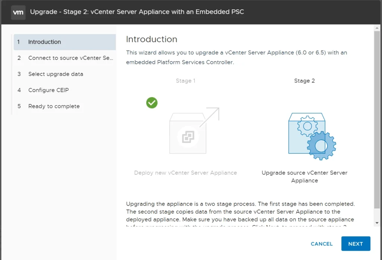
Task: Click the Deploy new vCenter Server Appliance caption
Action: coord(185,173)
